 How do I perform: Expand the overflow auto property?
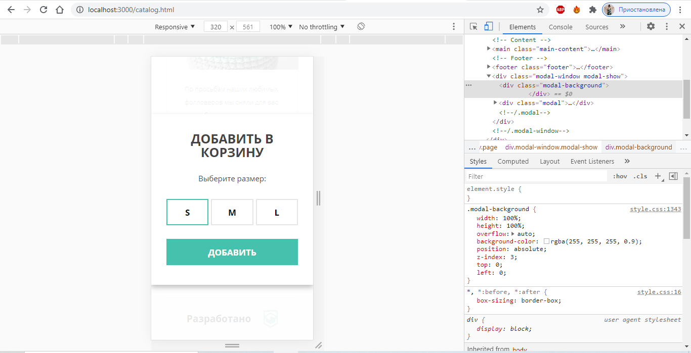tap(513, 234)
